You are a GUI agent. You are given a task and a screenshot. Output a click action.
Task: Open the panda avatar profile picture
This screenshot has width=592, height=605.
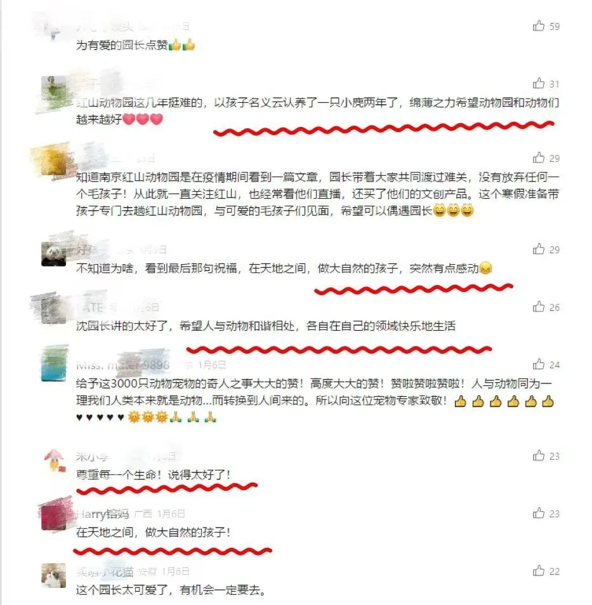(53, 254)
